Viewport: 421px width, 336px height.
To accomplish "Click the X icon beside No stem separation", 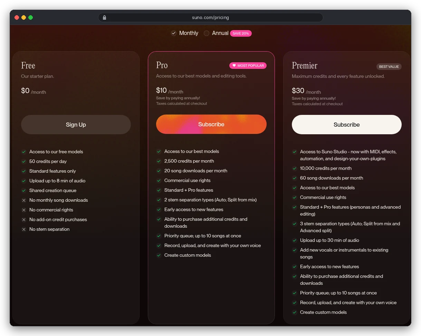I will 24,229.
